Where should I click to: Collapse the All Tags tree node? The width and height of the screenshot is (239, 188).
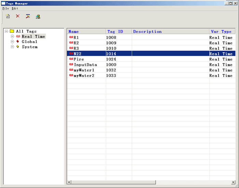(x=6, y=31)
